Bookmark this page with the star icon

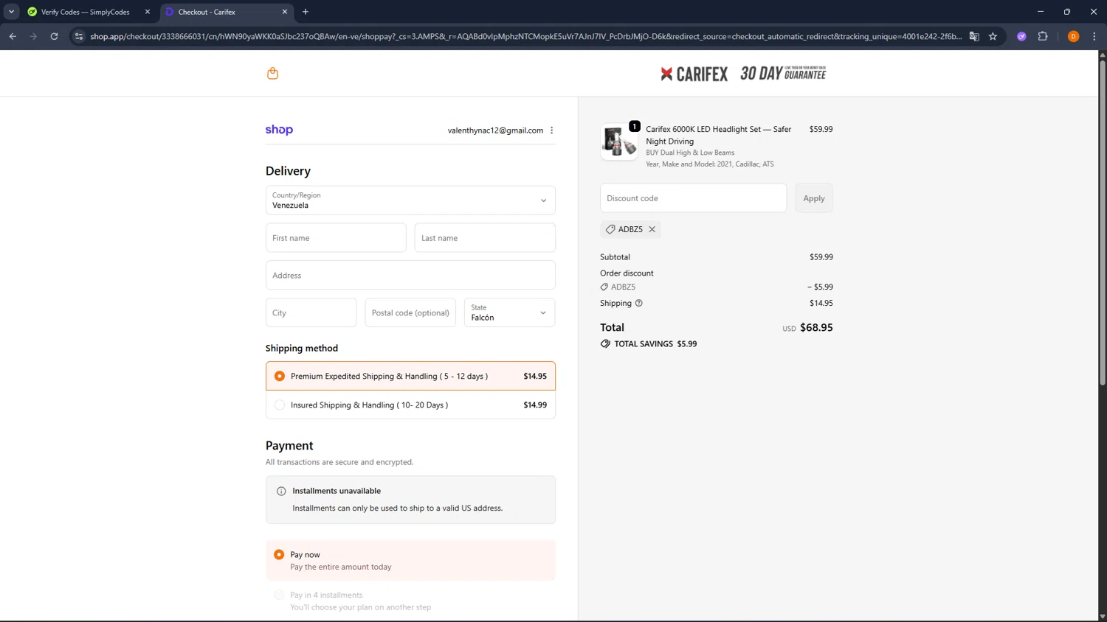click(x=993, y=36)
